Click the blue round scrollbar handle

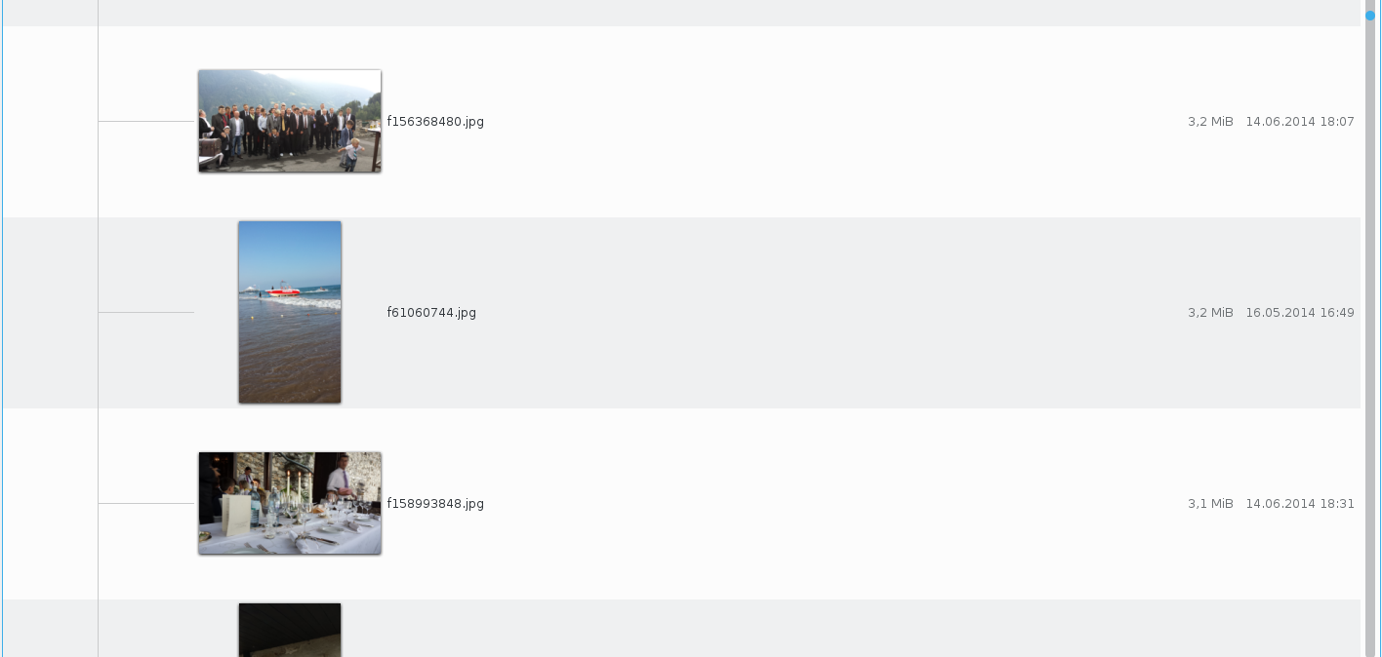click(x=1370, y=15)
